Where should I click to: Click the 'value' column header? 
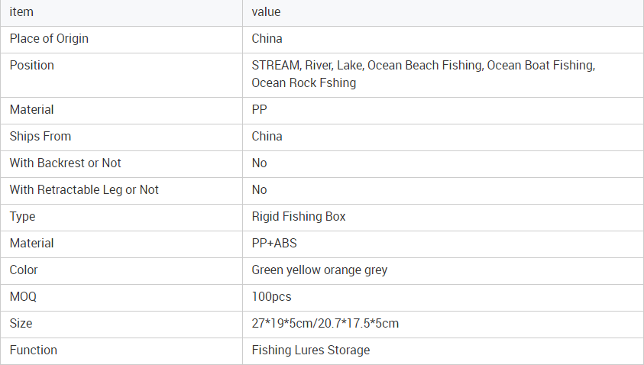click(266, 12)
